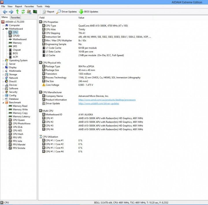Expand the Computer tree node
This screenshot has width=208, height=205.
(x=3, y=25)
